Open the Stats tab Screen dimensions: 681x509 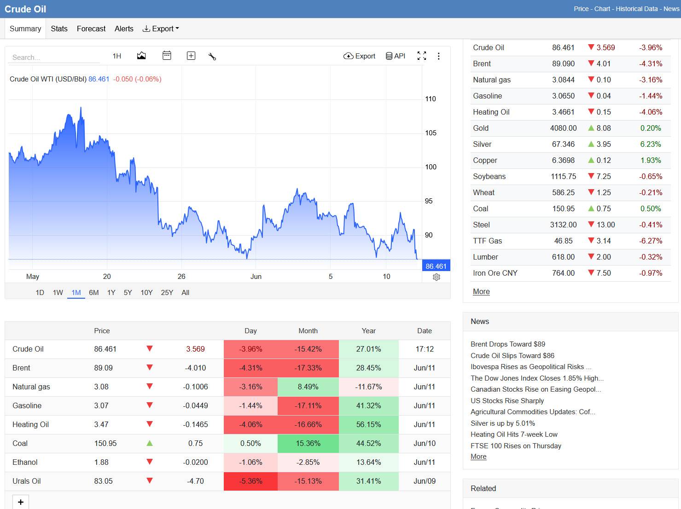59,29
